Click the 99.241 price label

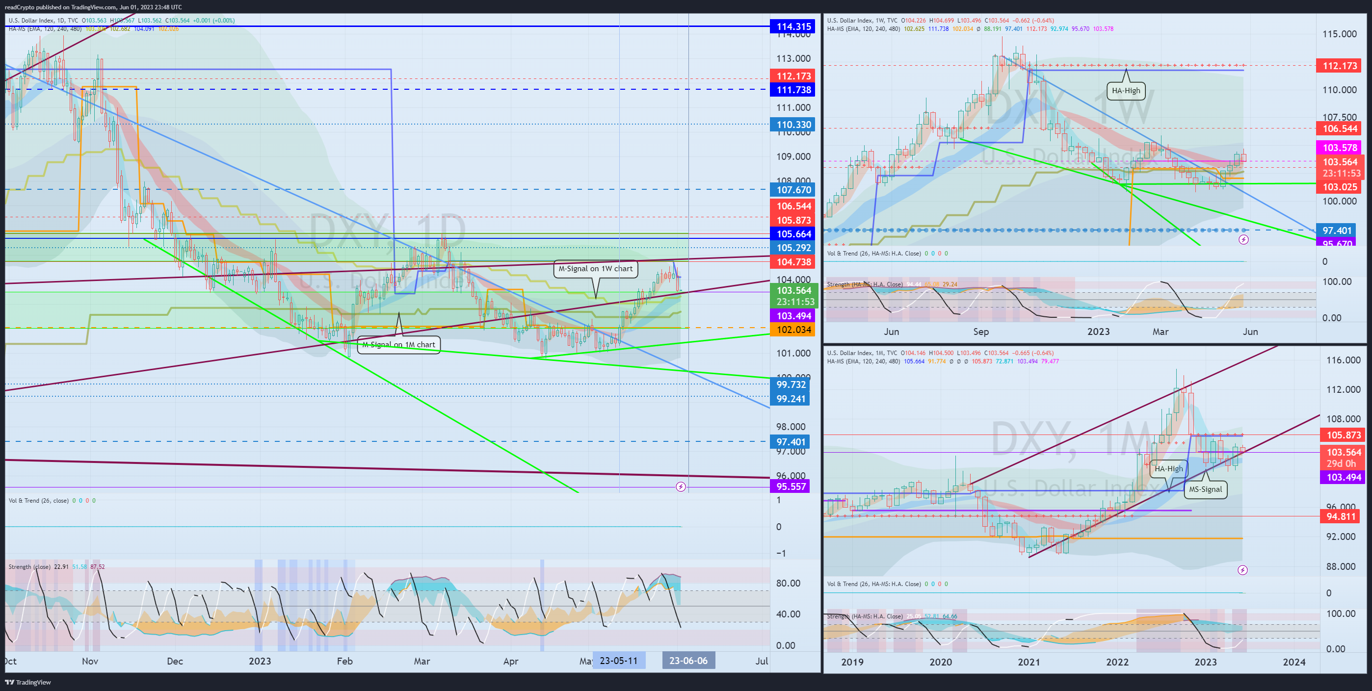[790, 399]
